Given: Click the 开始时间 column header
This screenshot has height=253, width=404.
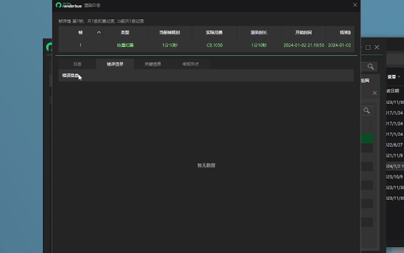Looking at the screenshot, I should (x=304, y=32).
